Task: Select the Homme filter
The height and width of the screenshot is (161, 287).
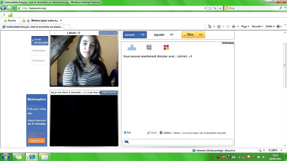Action: 40,51
